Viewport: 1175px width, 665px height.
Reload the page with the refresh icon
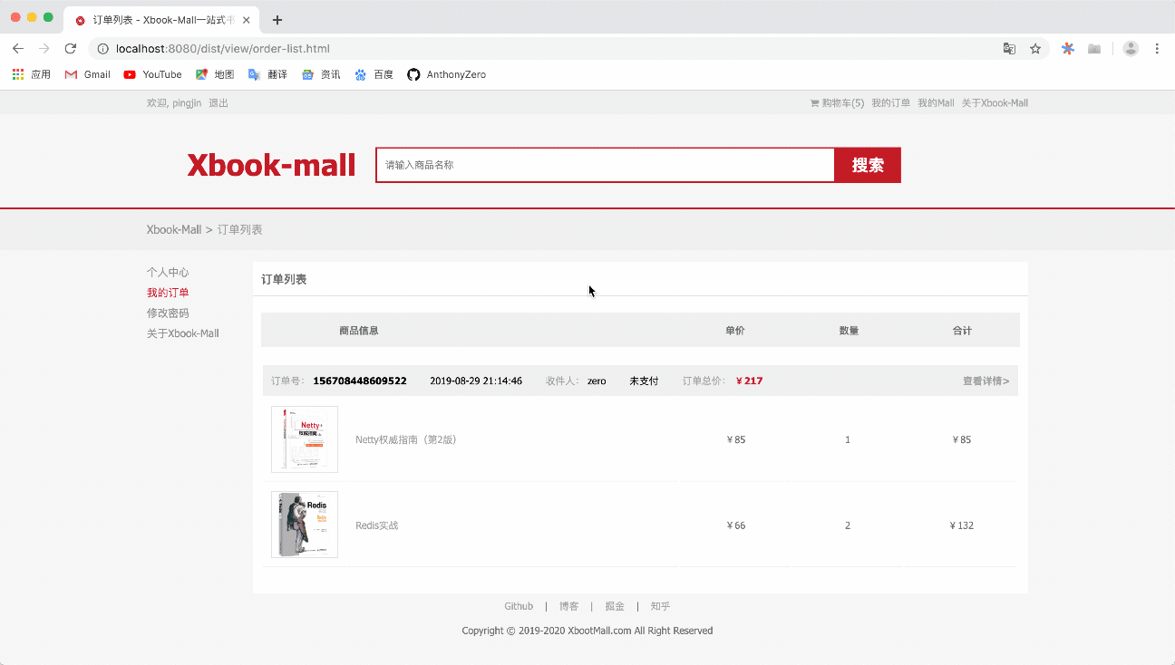tap(71, 49)
